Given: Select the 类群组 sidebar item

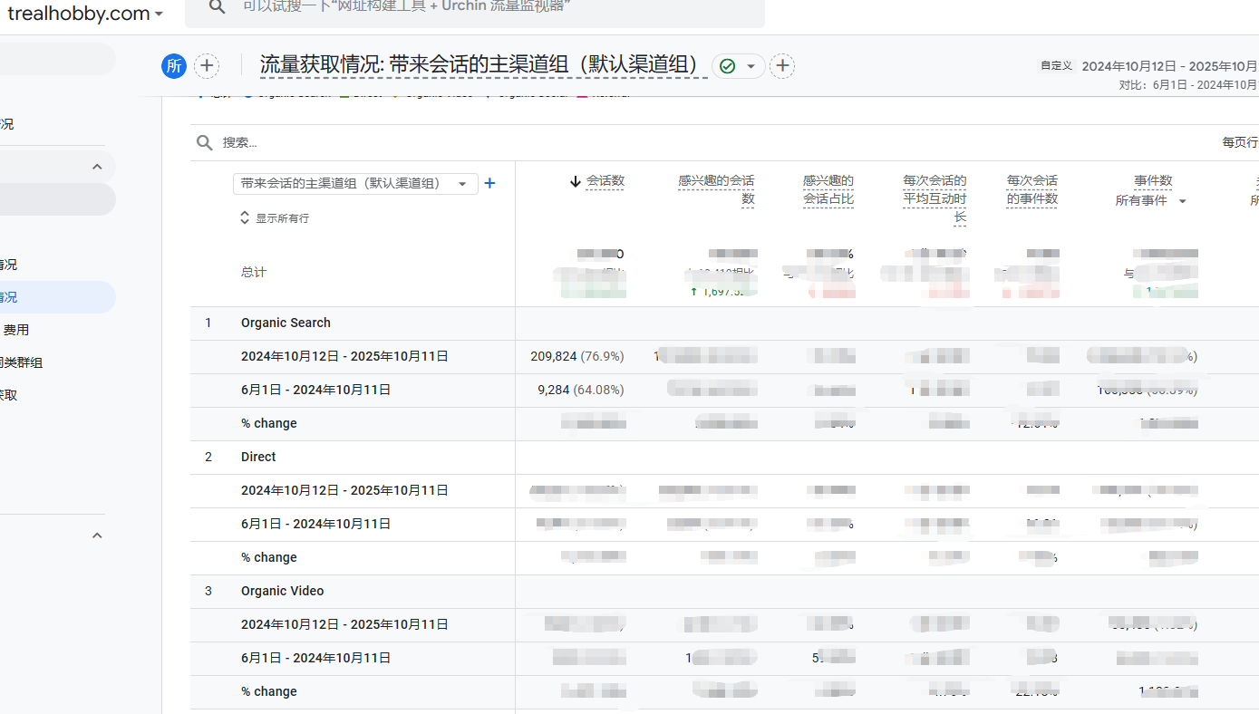Looking at the screenshot, I should click(22, 362).
